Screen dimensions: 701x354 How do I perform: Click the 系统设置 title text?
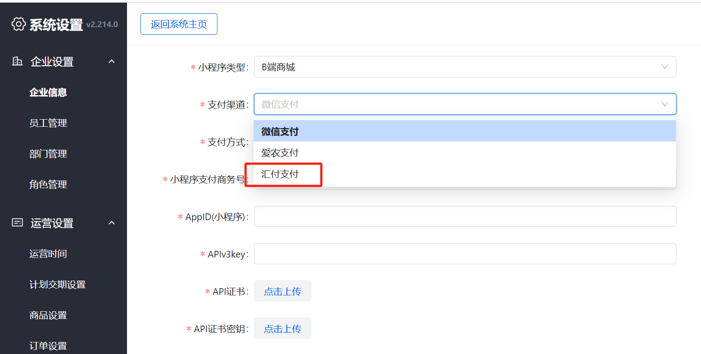point(56,24)
